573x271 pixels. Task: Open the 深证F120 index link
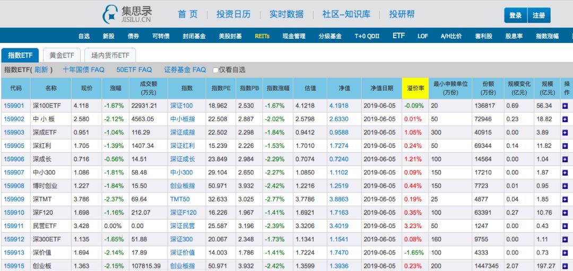(183, 213)
